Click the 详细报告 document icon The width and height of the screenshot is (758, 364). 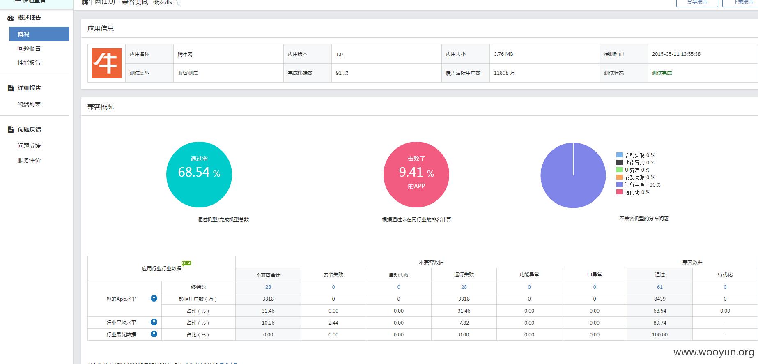coord(11,88)
